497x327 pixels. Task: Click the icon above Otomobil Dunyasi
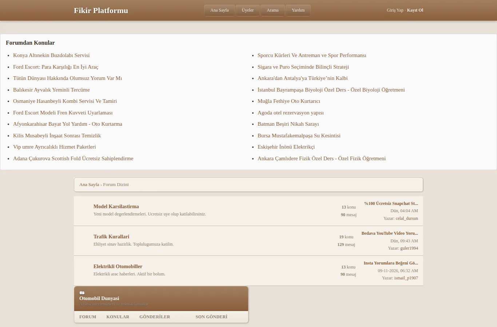(82, 293)
